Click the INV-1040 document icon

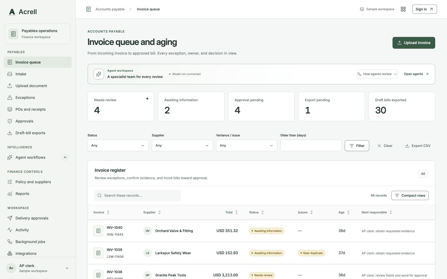(98, 231)
